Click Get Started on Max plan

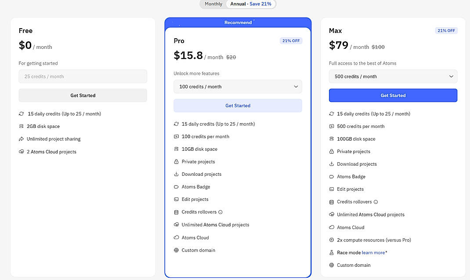point(393,95)
